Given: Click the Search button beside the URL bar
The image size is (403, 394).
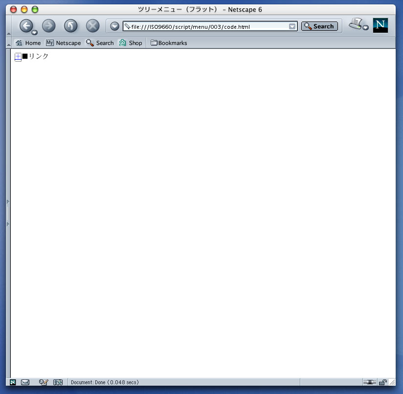Looking at the screenshot, I should [x=319, y=26].
